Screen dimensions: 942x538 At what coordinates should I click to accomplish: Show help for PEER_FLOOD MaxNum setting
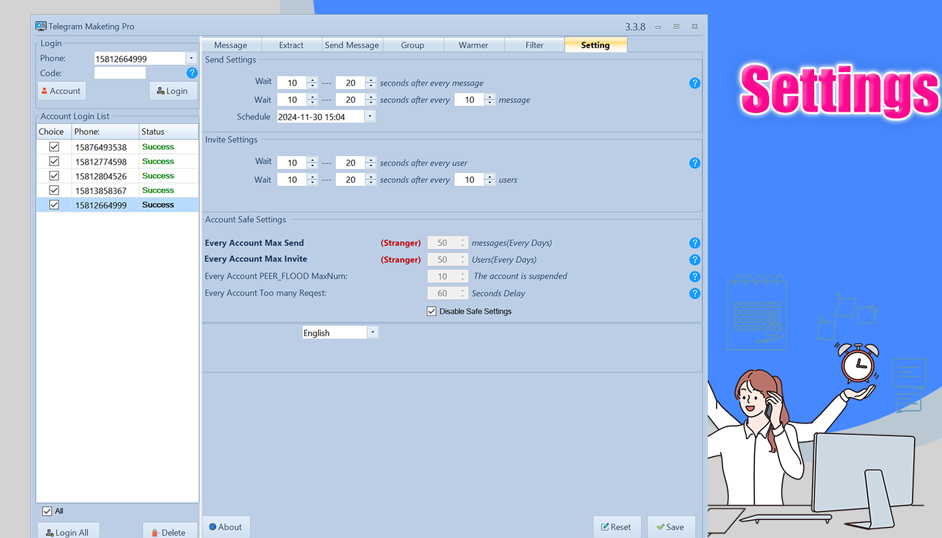(695, 276)
